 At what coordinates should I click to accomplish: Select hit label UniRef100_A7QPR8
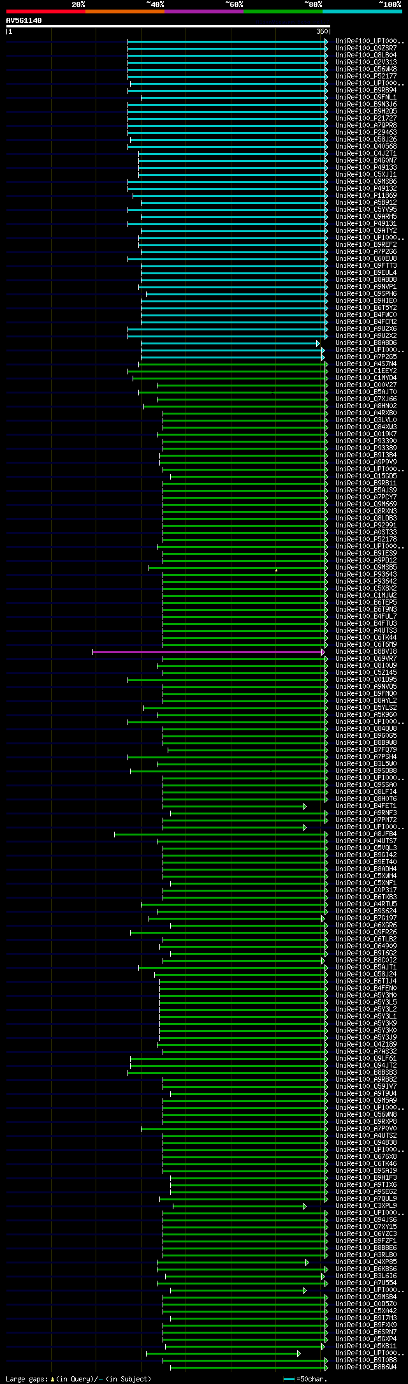[x=366, y=125]
